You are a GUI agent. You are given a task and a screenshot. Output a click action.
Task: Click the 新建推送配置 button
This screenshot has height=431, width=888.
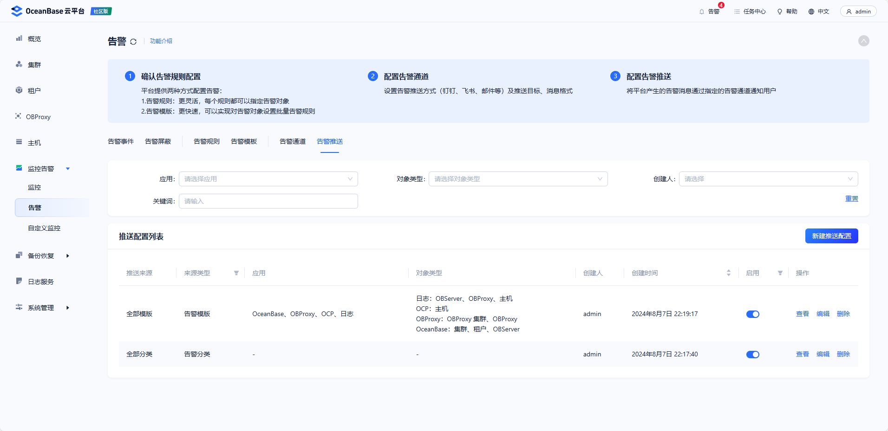point(832,236)
